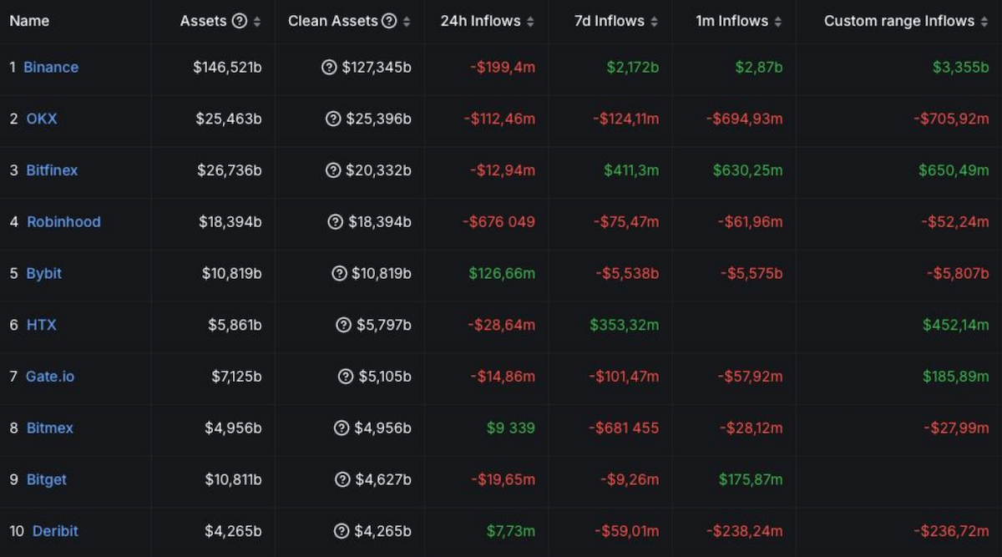Click the question icon next to Gate.io's $5,105b
The height and width of the screenshot is (557, 1002).
click(346, 377)
